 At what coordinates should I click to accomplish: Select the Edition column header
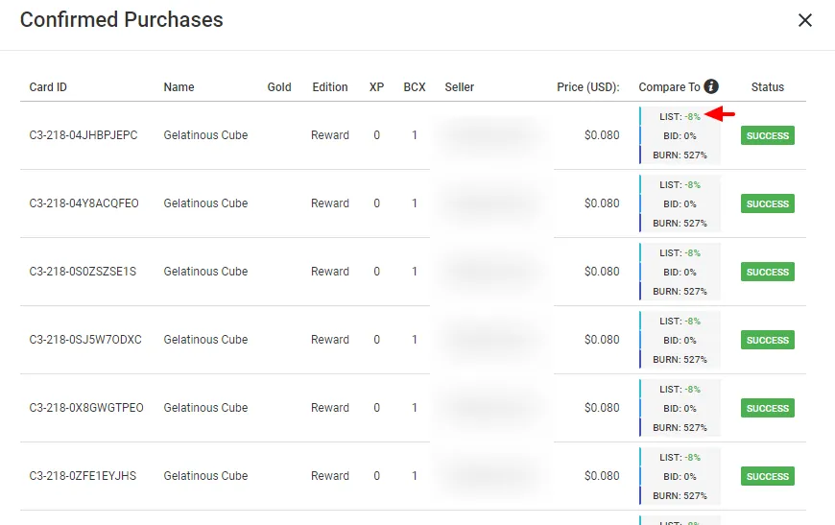329,86
